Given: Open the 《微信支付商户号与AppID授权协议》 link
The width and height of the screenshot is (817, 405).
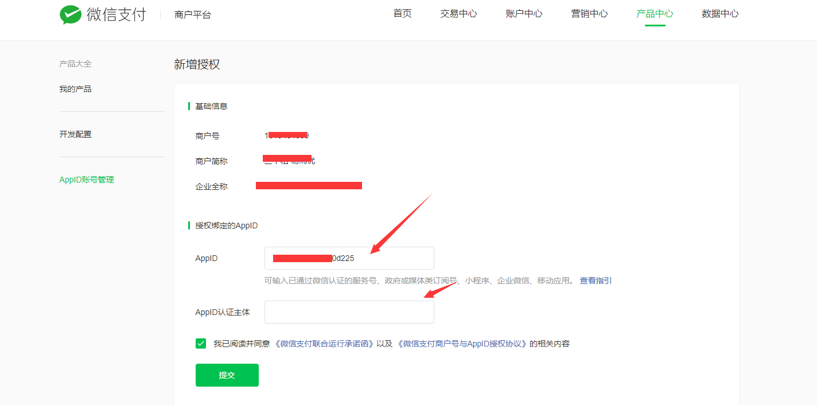Looking at the screenshot, I should (462, 344).
